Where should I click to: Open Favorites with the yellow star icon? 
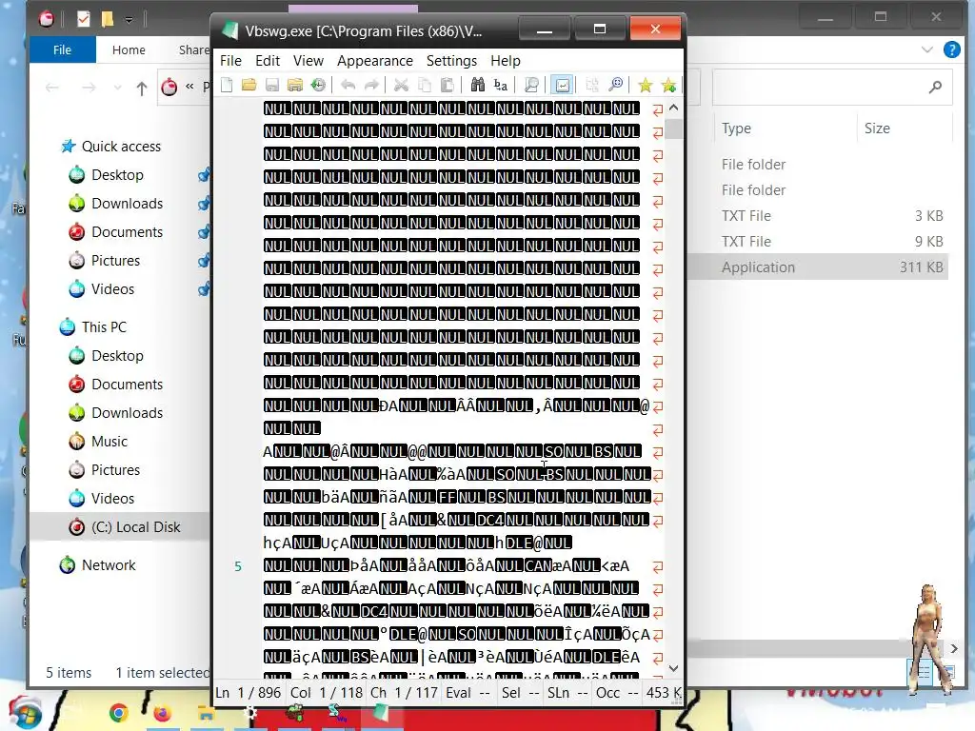click(646, 85)
